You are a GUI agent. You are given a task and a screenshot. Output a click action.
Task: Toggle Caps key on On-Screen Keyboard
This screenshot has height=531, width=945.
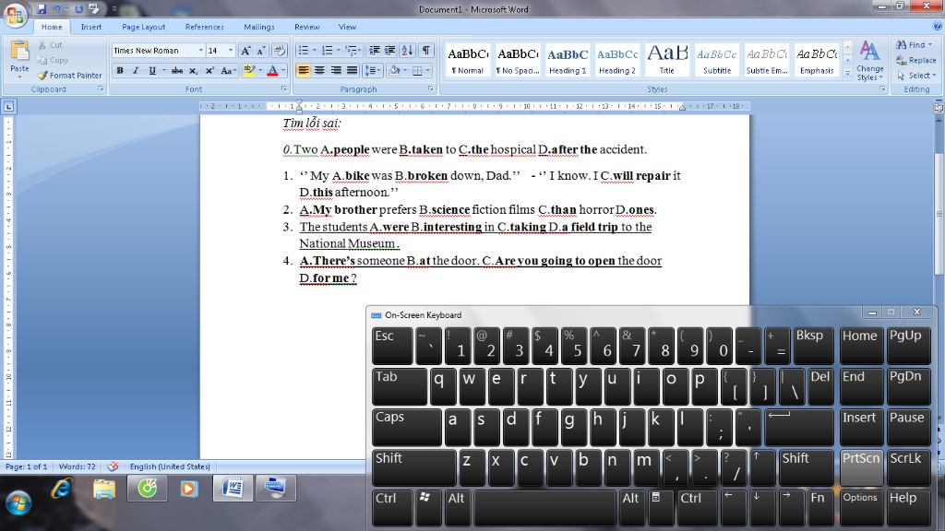(x=406, y=427)
